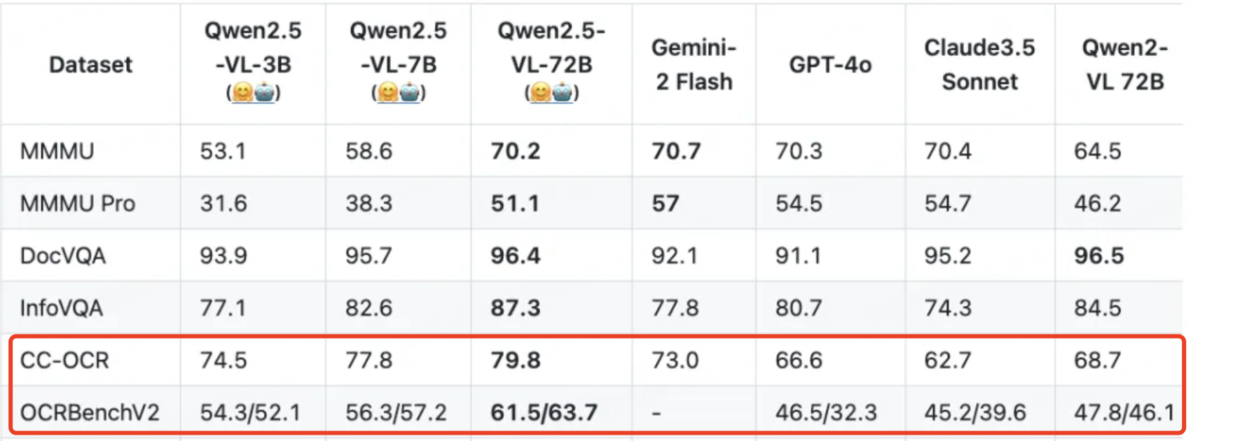Click the emoji link under Qwen2.5-VL-7B
Image resolution: width=1233 pixels, height=441 pixels.
[399, 92]
